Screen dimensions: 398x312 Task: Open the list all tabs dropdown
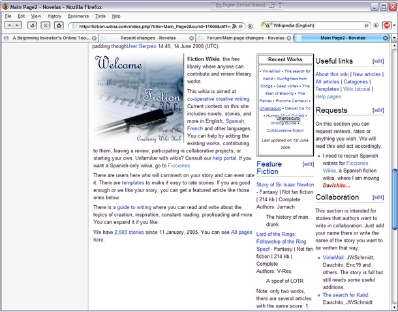394,38
